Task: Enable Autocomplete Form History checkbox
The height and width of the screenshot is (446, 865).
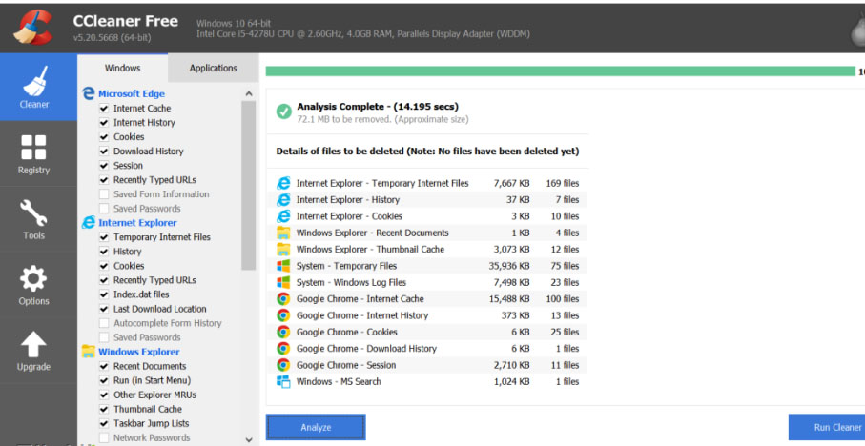Action: (104, 324)
